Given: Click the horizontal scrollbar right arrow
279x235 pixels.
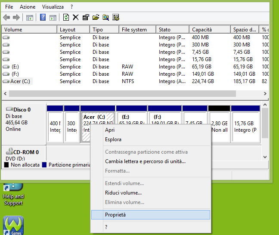Looking at the screenshot, I should pos(264,93).
